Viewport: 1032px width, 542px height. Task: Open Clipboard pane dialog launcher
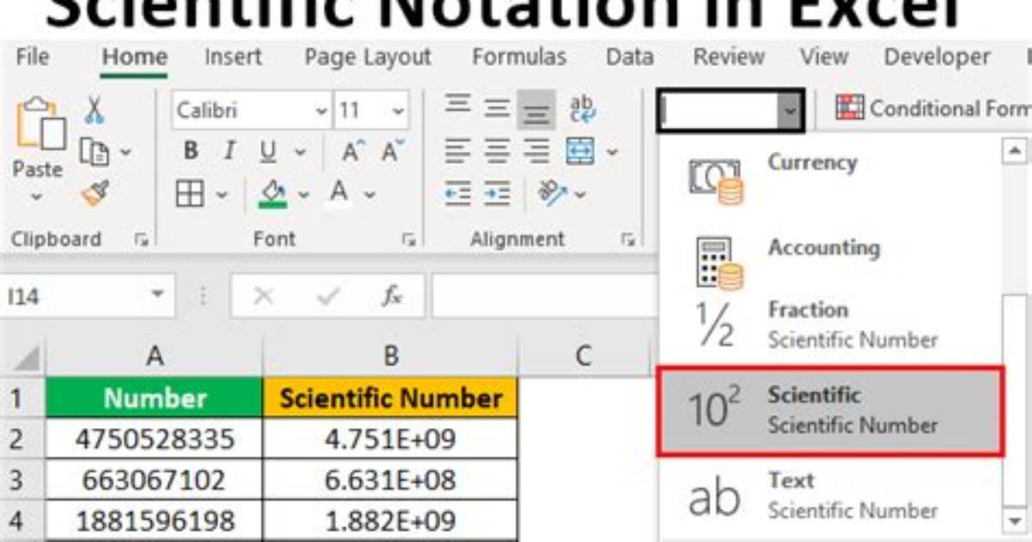point(141,240)
